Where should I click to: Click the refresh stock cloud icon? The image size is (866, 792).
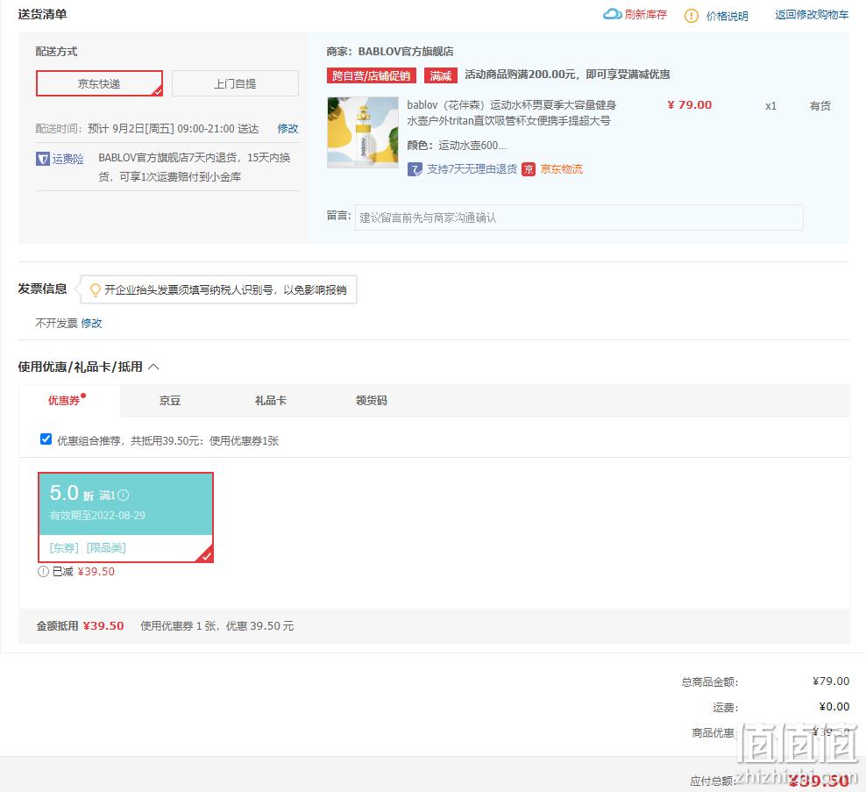point(612,14)
